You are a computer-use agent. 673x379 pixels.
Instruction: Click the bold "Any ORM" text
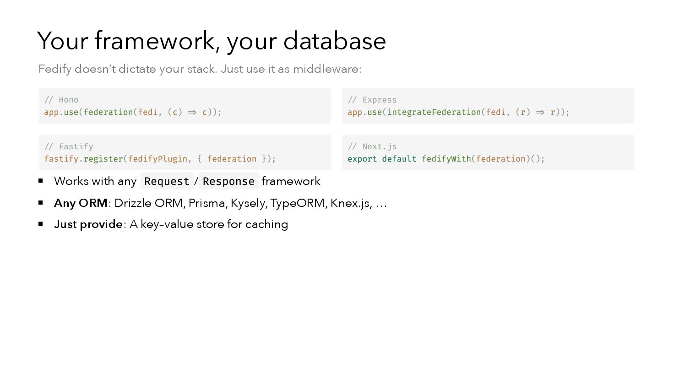pyautogui.click(x=81, y=203)
